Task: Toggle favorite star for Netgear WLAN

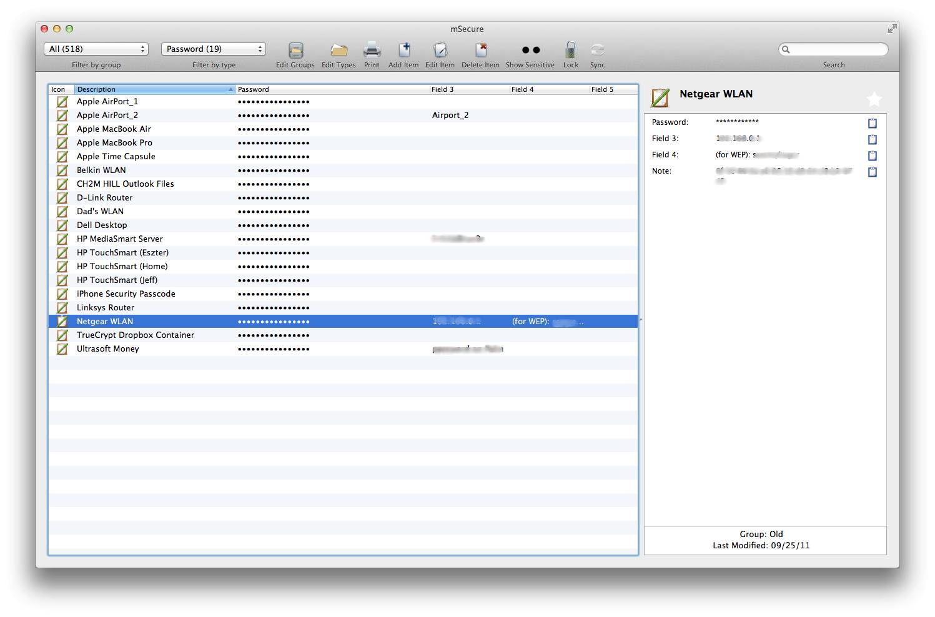Action: 874,99
